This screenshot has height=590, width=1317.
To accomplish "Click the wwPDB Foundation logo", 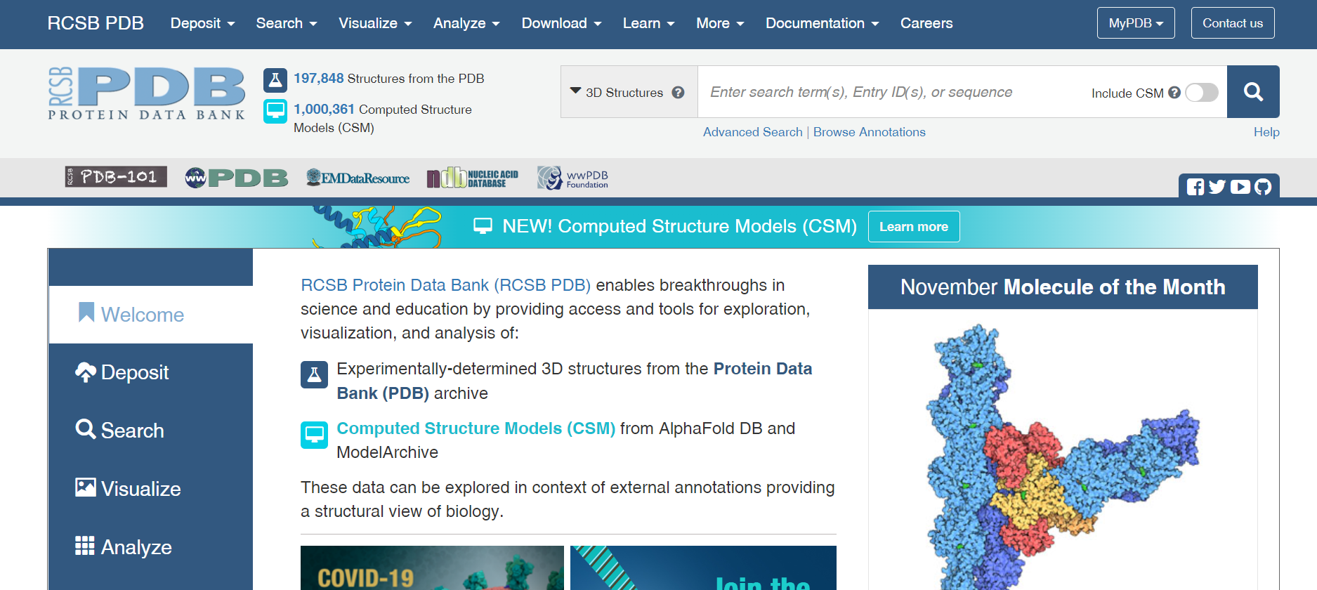I will (572, 178).
